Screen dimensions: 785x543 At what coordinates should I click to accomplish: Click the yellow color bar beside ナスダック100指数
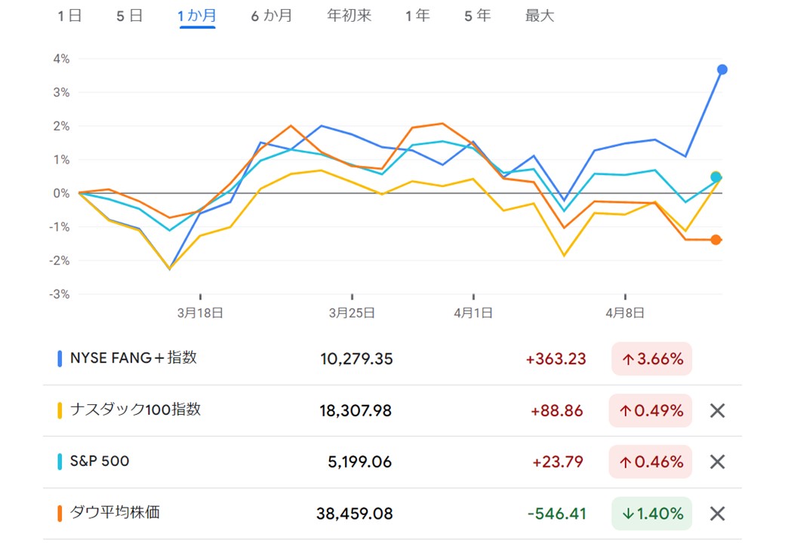(x=60, y=410)
